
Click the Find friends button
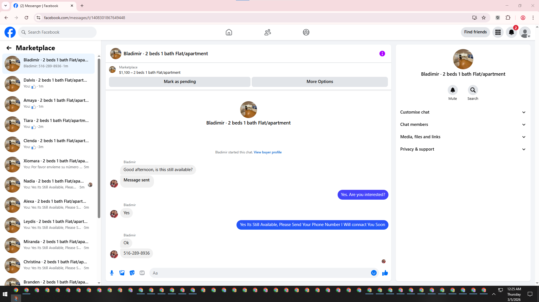pos(475,32)
